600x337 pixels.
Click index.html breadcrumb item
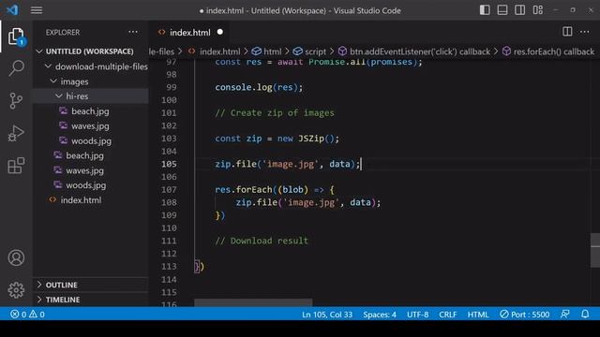(219, 51)
